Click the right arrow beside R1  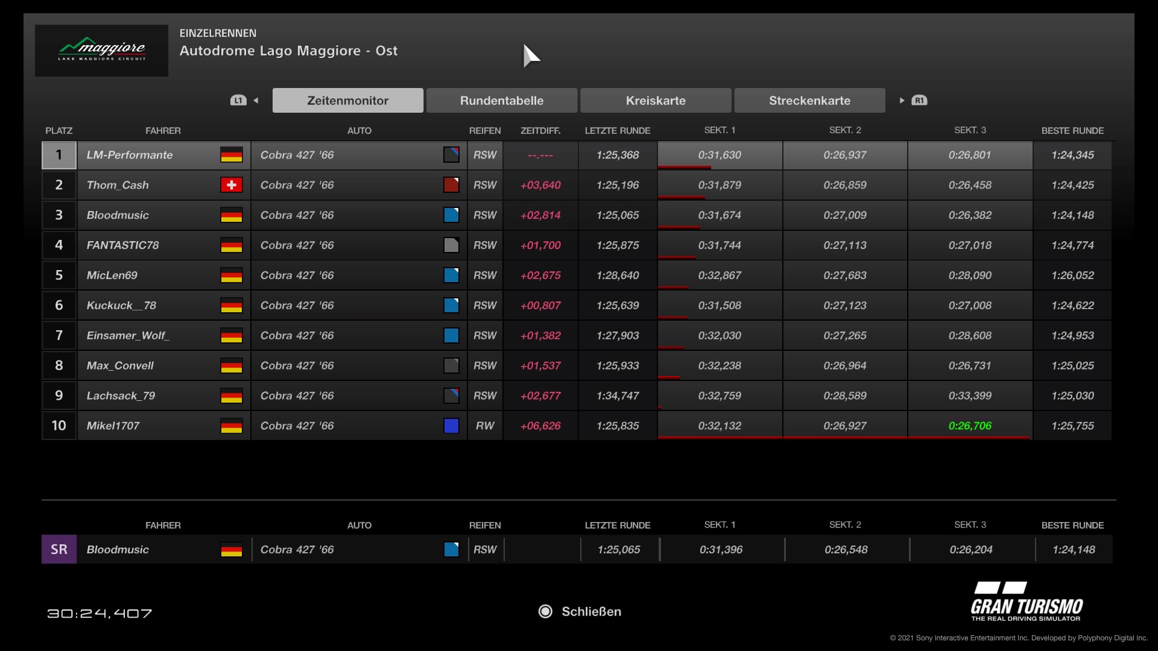(x=902, y=101)
